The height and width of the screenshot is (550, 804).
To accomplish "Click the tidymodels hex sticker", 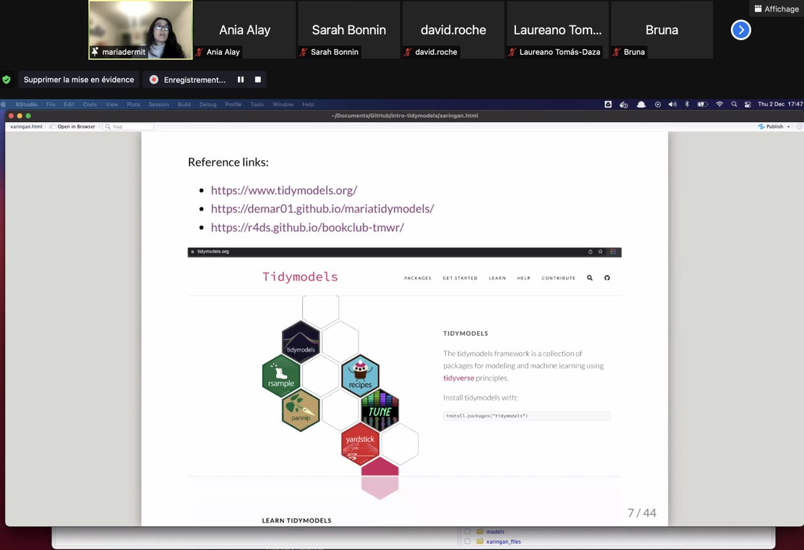I will pos(300,342).
